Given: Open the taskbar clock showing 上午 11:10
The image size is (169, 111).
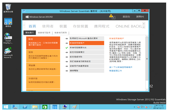Looking at the screenshot, I should (x=158, y=107).
